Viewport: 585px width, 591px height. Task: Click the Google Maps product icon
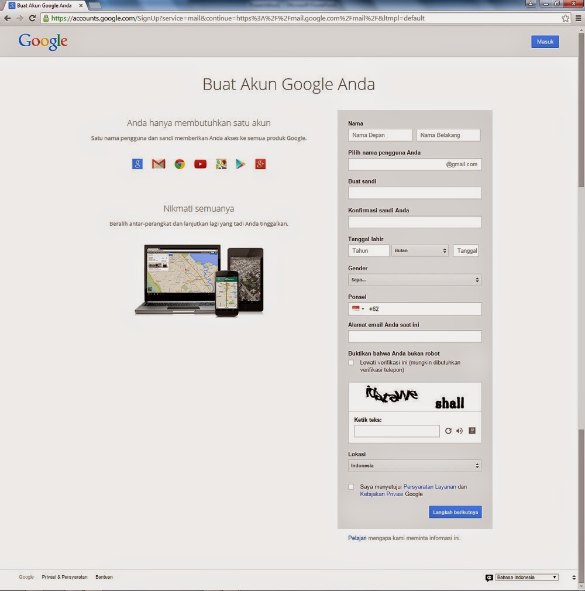pos(221,164)
